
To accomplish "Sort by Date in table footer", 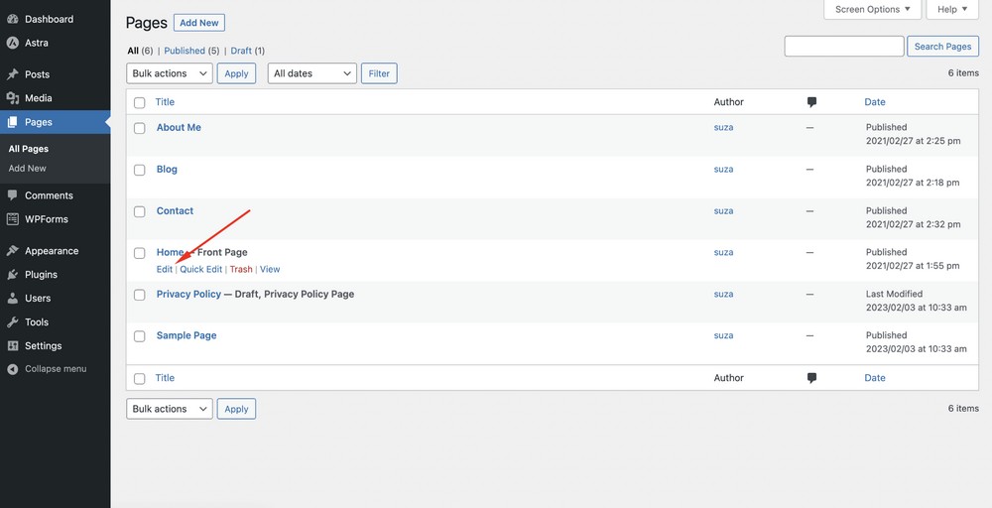I will [x=875, y=378].
